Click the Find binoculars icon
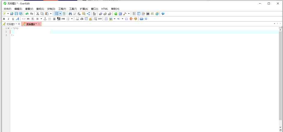The height and width of the screenshot is (132, 283). pos(70,14)
